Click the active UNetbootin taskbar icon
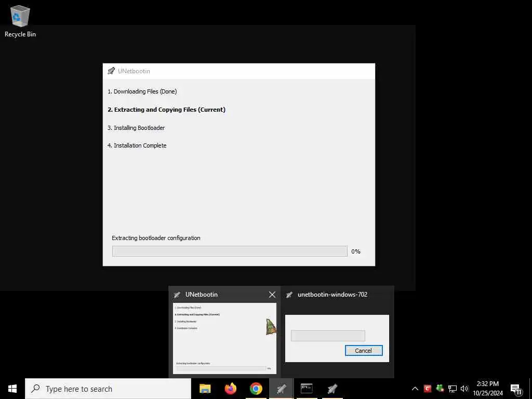532x399 pixels. point(281,389)
